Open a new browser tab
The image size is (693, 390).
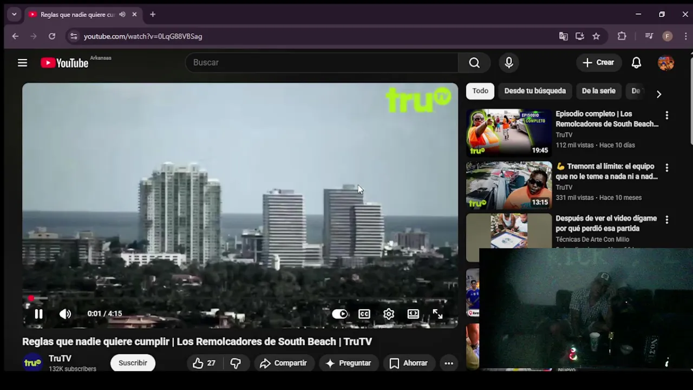pyautogui.click(x=153, y=15)
